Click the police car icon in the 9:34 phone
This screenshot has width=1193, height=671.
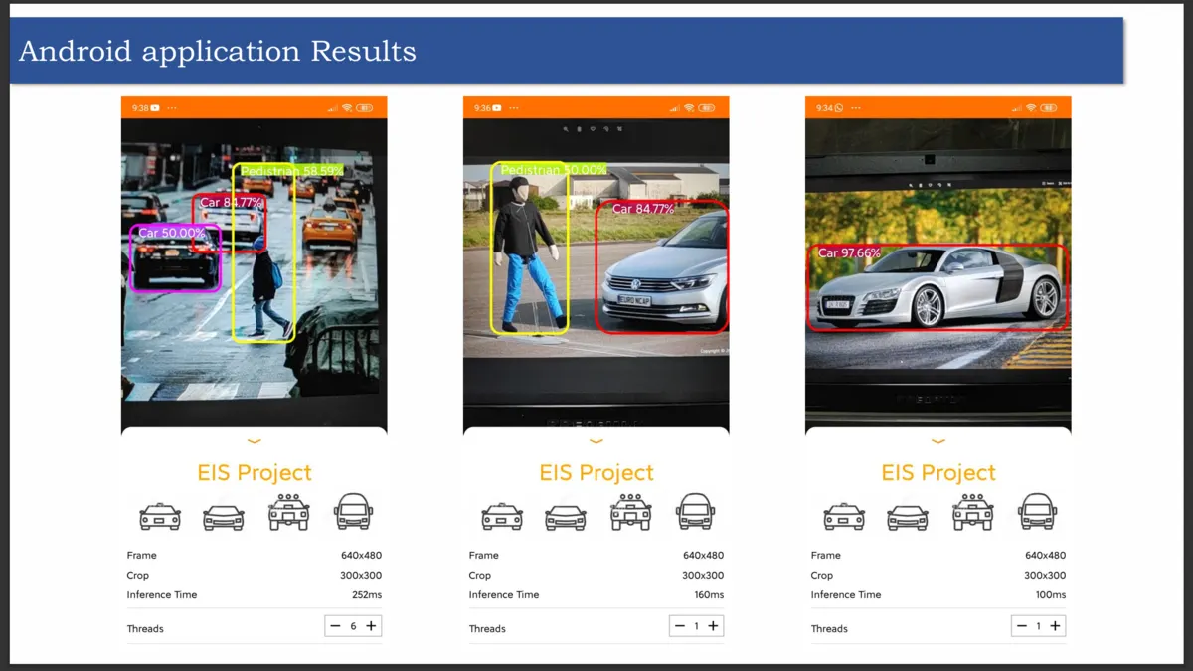click(x=973, y=511)
